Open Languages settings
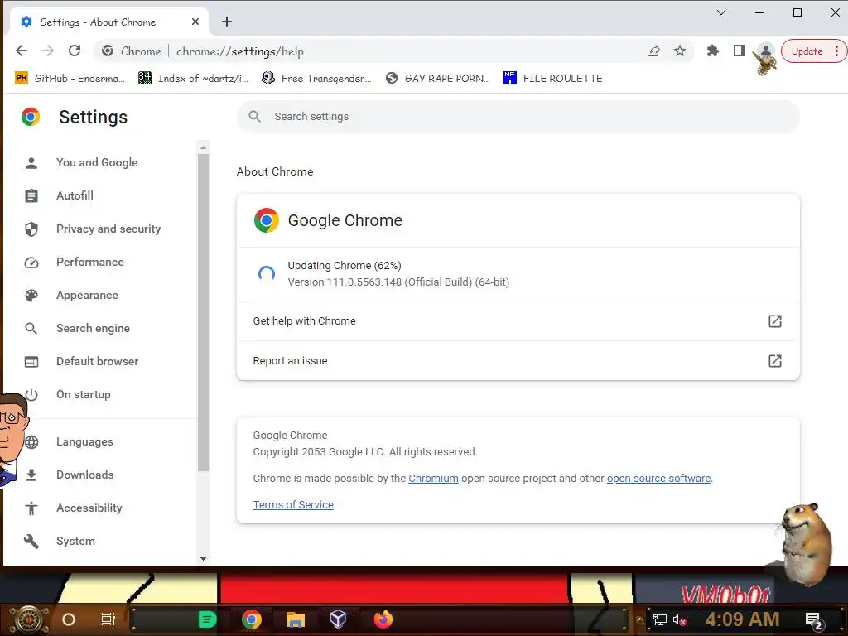 click(x=84, y=442)
